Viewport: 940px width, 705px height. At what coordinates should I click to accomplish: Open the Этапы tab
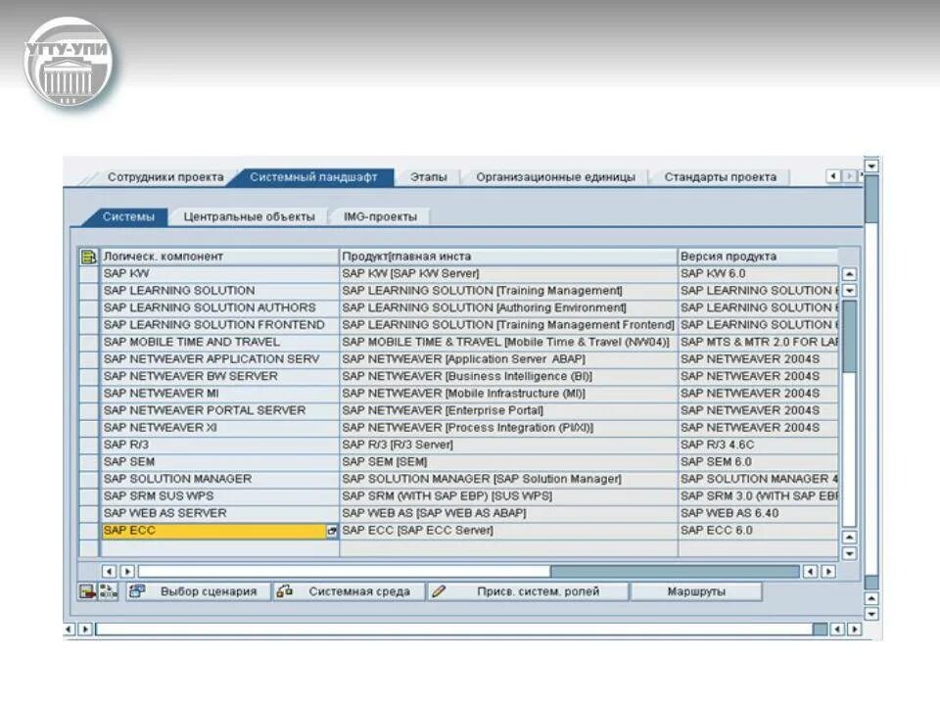pyautogui.click(x=429, y=177)
